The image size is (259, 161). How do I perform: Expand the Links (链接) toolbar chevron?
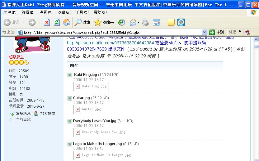240,32
